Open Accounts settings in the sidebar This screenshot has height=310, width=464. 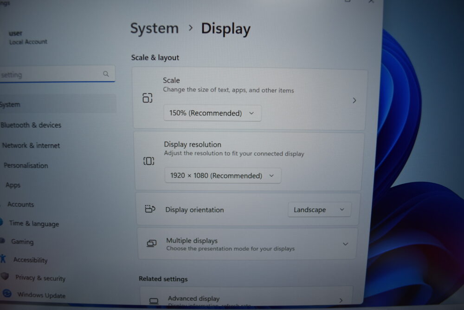click(x=20, y=204)
